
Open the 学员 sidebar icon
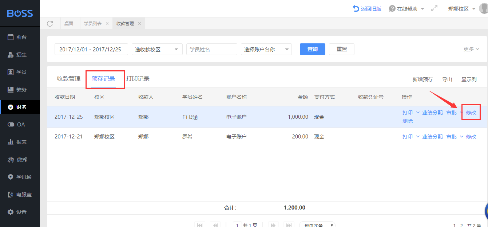(11, 72)
